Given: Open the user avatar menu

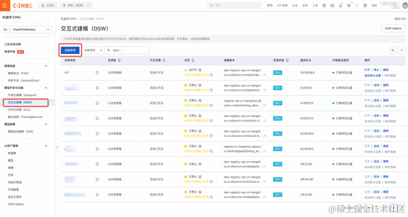Looking at the screenshot, I should [405, 5].
